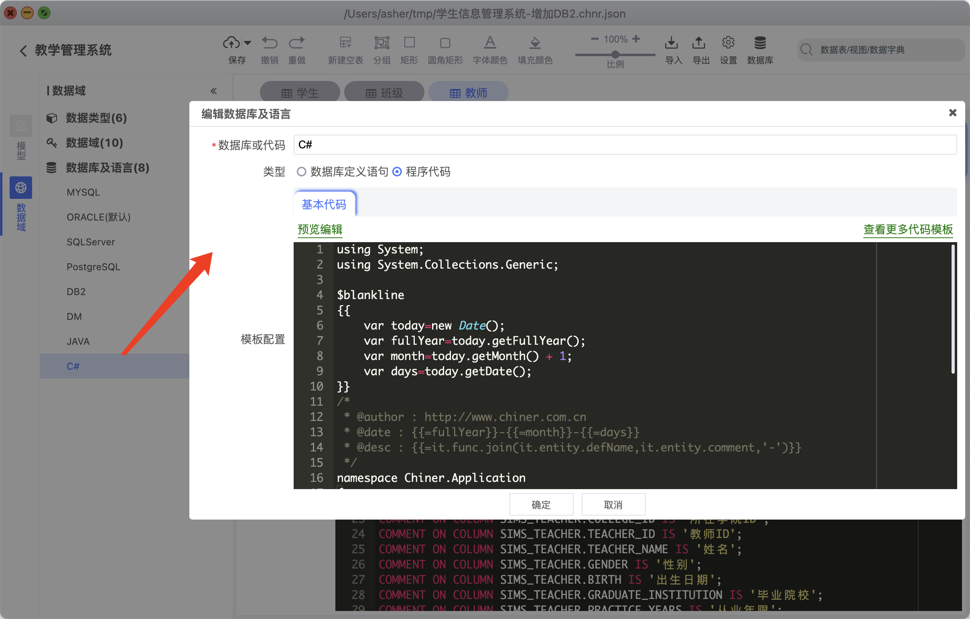Image resolution: width=970 pixels, height=619 pixels.
Task: Collapse the side panel with double chevron
Action: [x=213, y=91]
